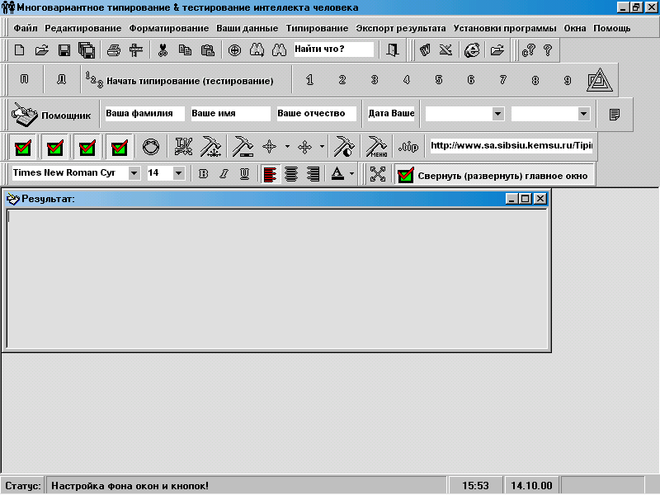This screenshot has height=495, width=660.
Task: Click the crossed-out X icon beside the cards
Action: click(445, 50)
